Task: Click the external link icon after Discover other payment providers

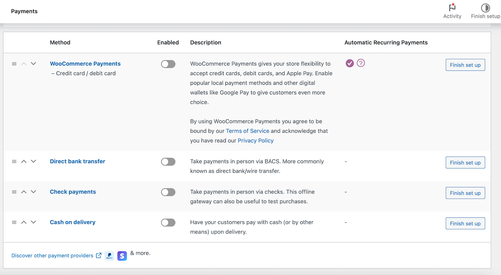Action: pos(99,255)
